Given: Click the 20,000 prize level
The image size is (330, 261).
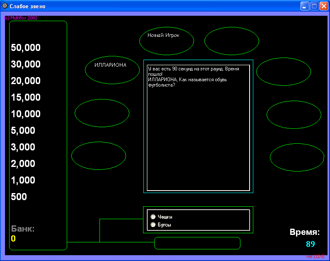Looking at the screenshot, I should click(x=26, y=81).
